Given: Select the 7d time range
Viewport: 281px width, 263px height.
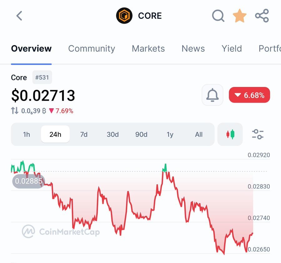Looking at the screenshot, I should coord(84,134).
